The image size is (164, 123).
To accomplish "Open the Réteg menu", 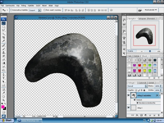I will (24, 5).
